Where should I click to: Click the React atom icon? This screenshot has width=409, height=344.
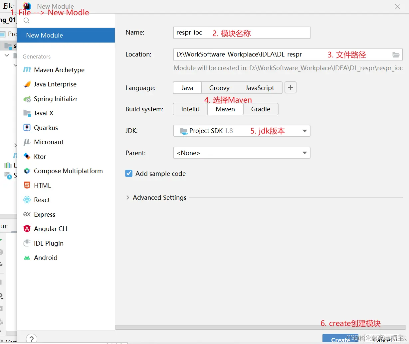[x=27, y=200]
